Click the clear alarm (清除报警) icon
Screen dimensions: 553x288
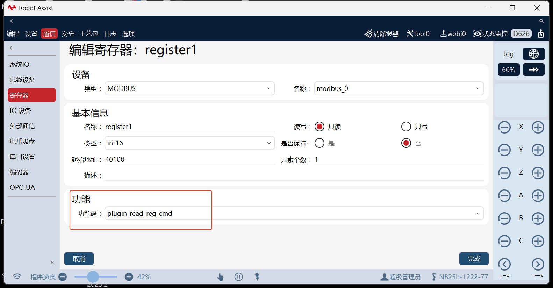click(x=368, y=34)
